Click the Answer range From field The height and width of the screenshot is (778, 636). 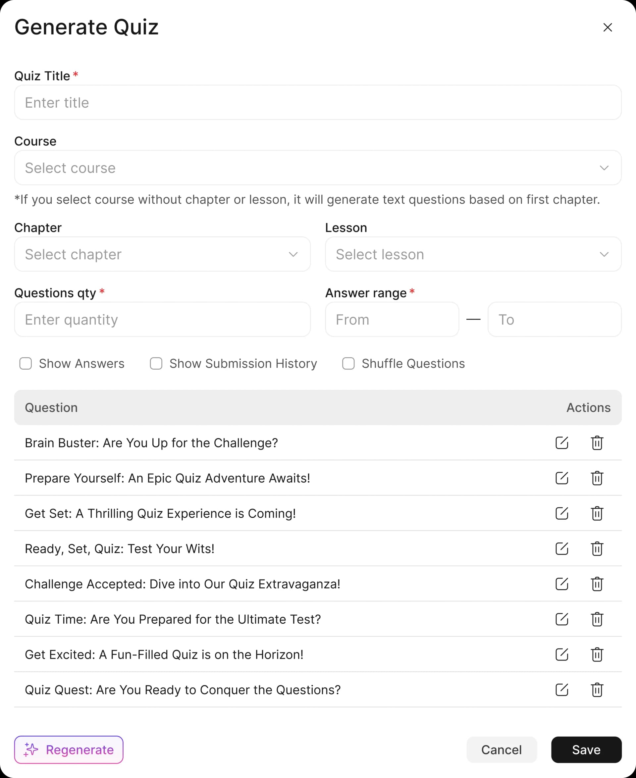(x=392, y=319)
